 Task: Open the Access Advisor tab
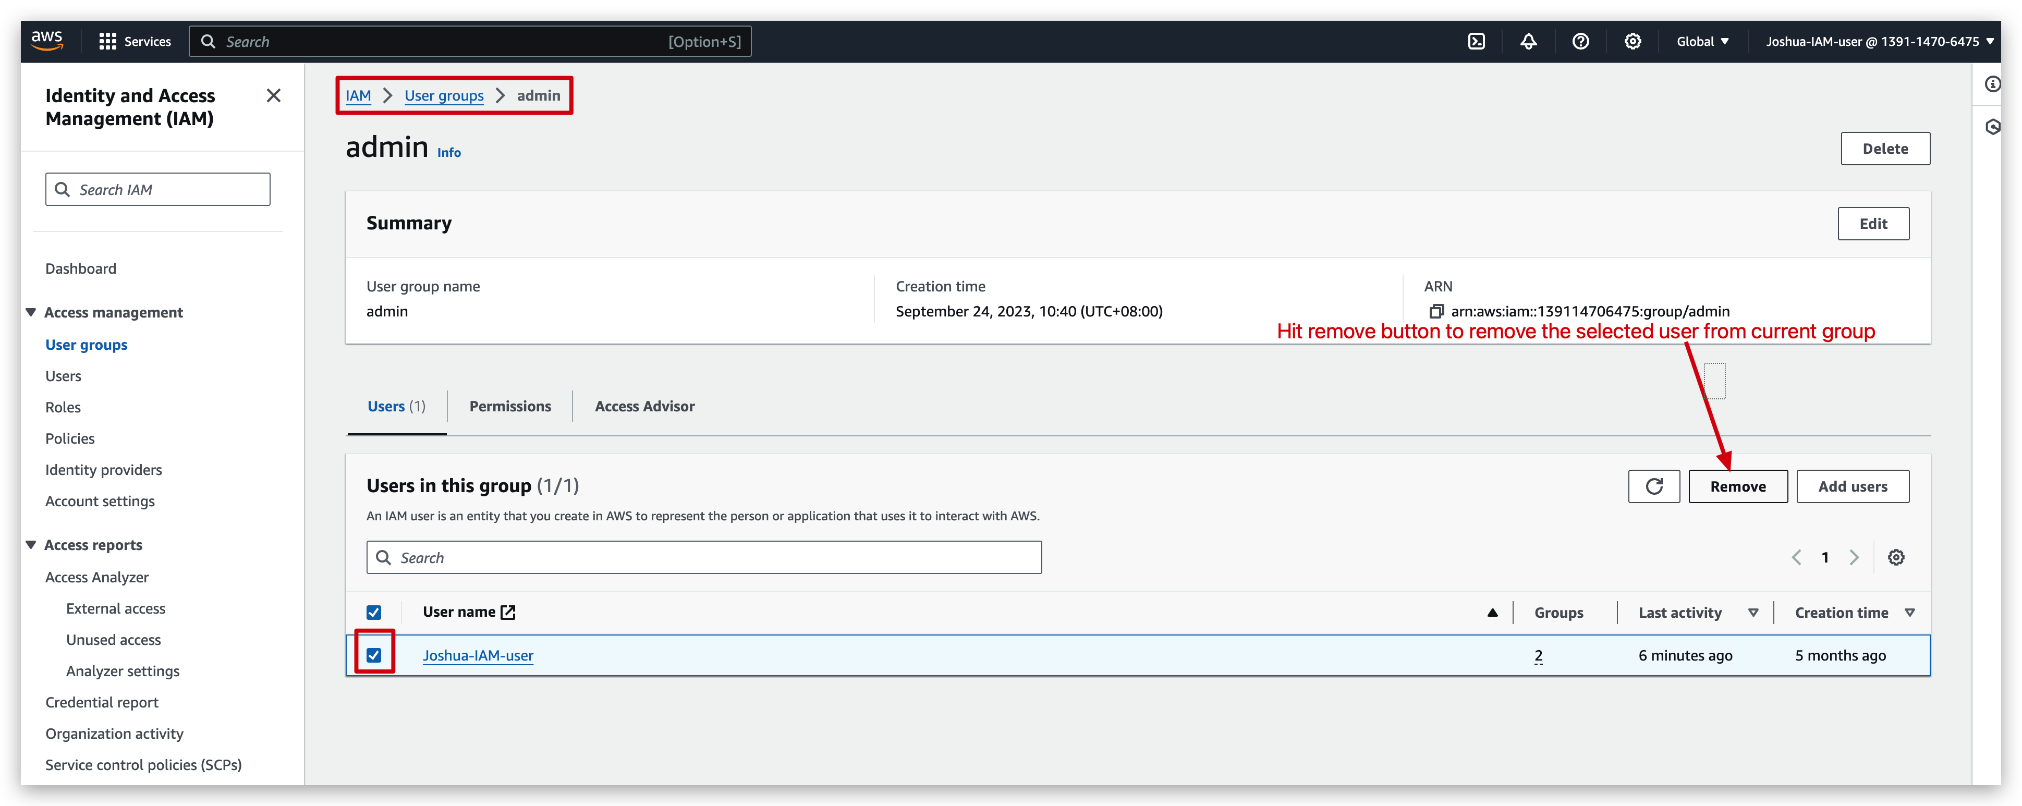[x=644, y=406]
